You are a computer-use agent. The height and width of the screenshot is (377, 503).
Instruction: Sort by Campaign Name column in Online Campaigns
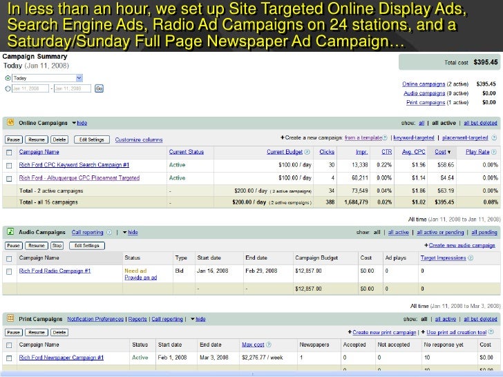click(39, 152)
